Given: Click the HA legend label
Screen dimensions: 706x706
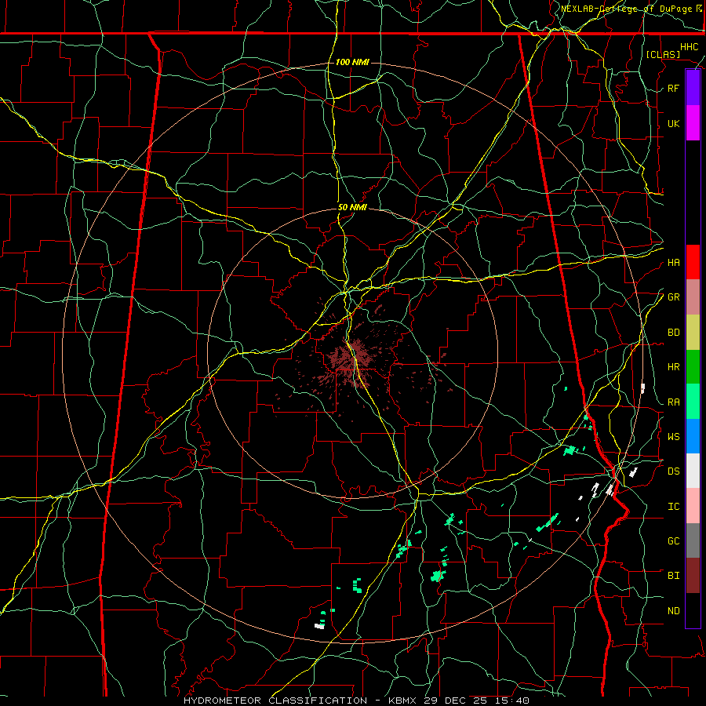Looking at the screenshot, I should [x=673, y=262].
